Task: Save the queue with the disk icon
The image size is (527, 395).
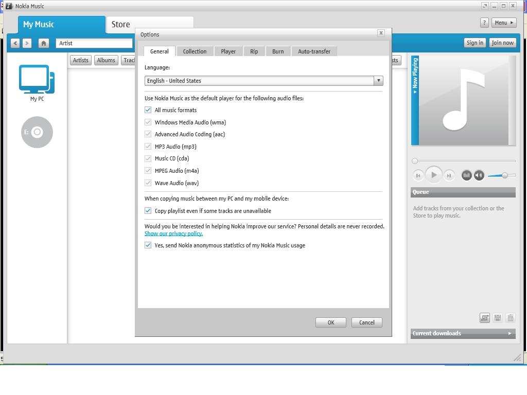Action: (498, 318)
